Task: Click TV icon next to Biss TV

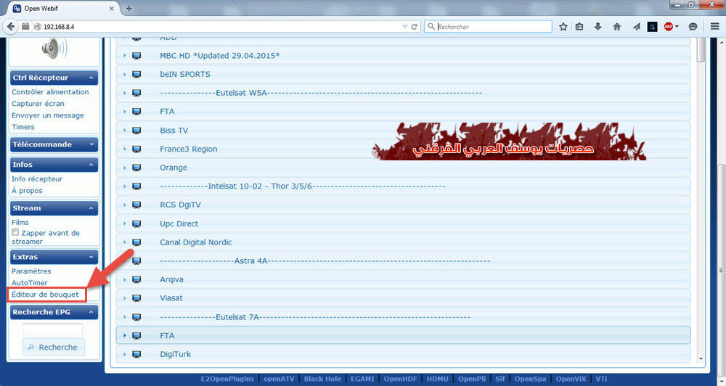Action: 136,131
